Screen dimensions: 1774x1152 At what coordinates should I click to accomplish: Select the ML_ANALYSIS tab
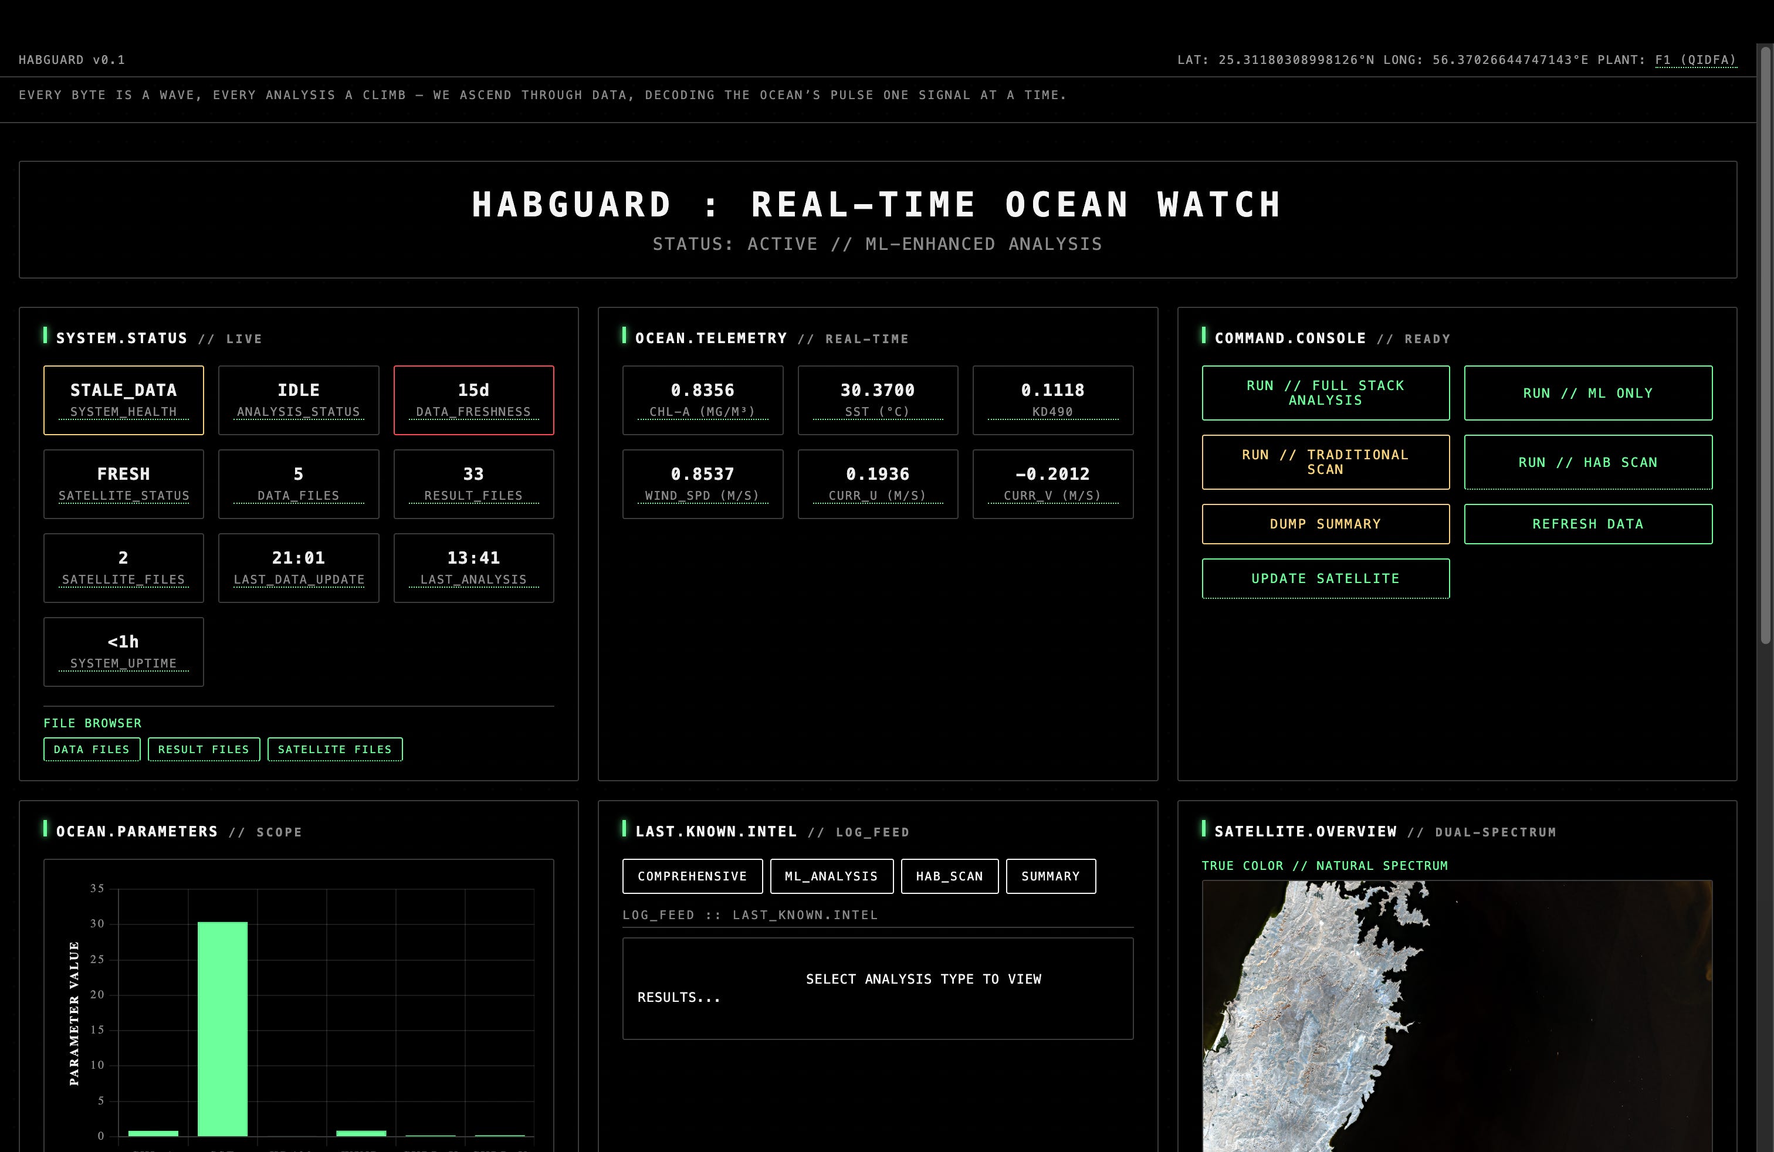831,876
